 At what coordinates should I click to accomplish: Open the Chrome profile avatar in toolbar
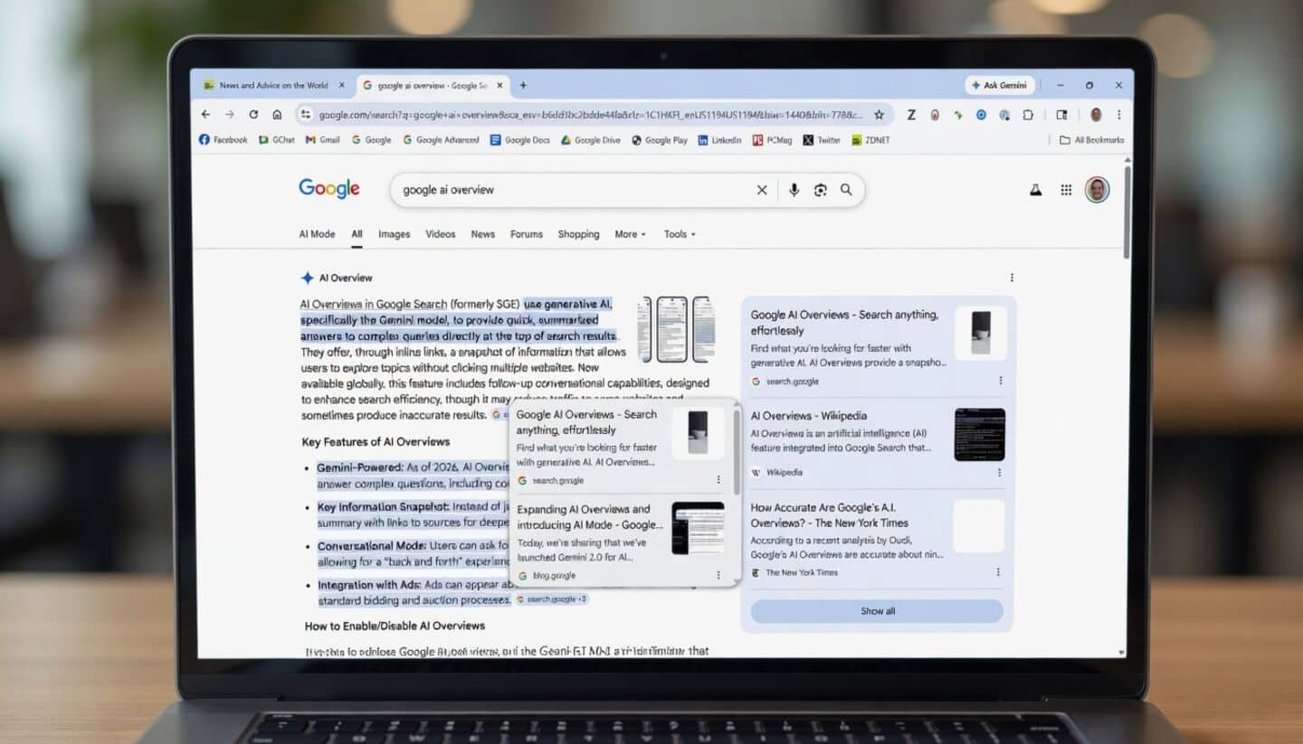tap(1096, 115)
